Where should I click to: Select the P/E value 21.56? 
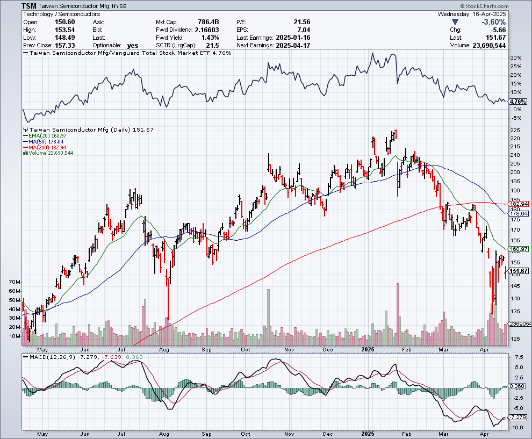point(301,22)
